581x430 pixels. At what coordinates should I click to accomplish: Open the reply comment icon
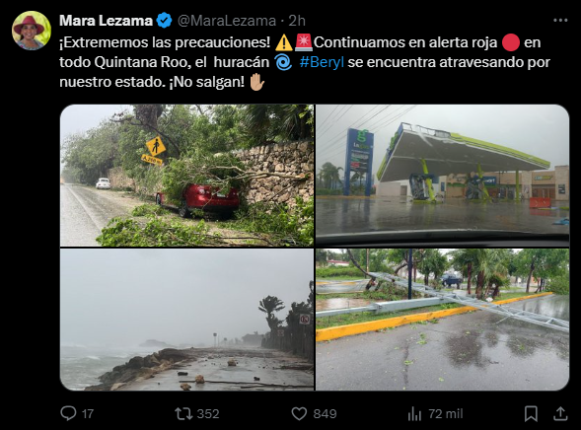[68, 413]
